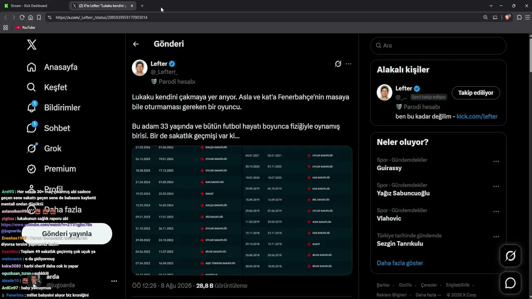Open Grok icon in the sidebar
532x299 pixels.
tap(32, 148)
